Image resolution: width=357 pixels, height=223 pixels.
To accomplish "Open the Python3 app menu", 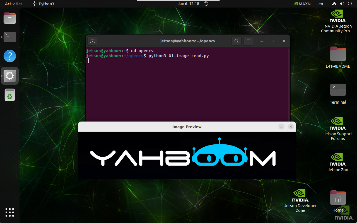I will click(44, 4).
